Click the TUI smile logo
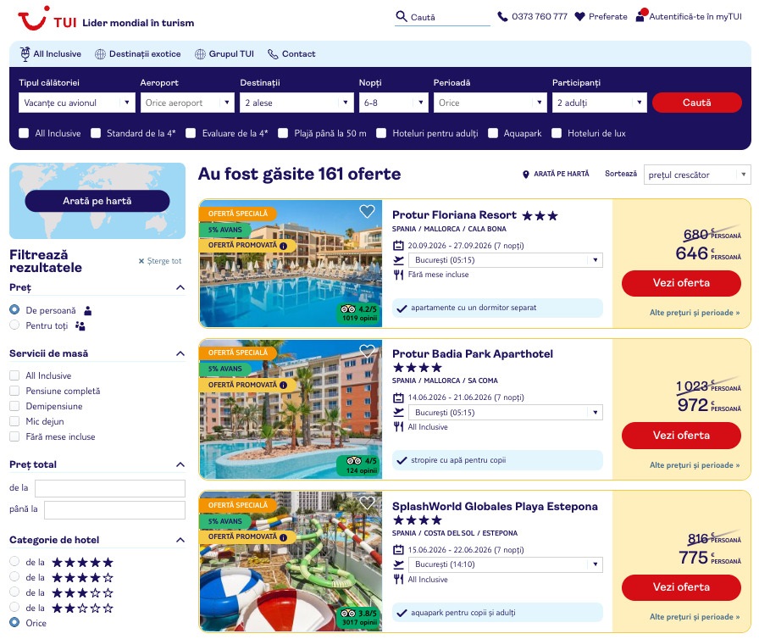Viewport: 759px width, 639px height. 33,19
